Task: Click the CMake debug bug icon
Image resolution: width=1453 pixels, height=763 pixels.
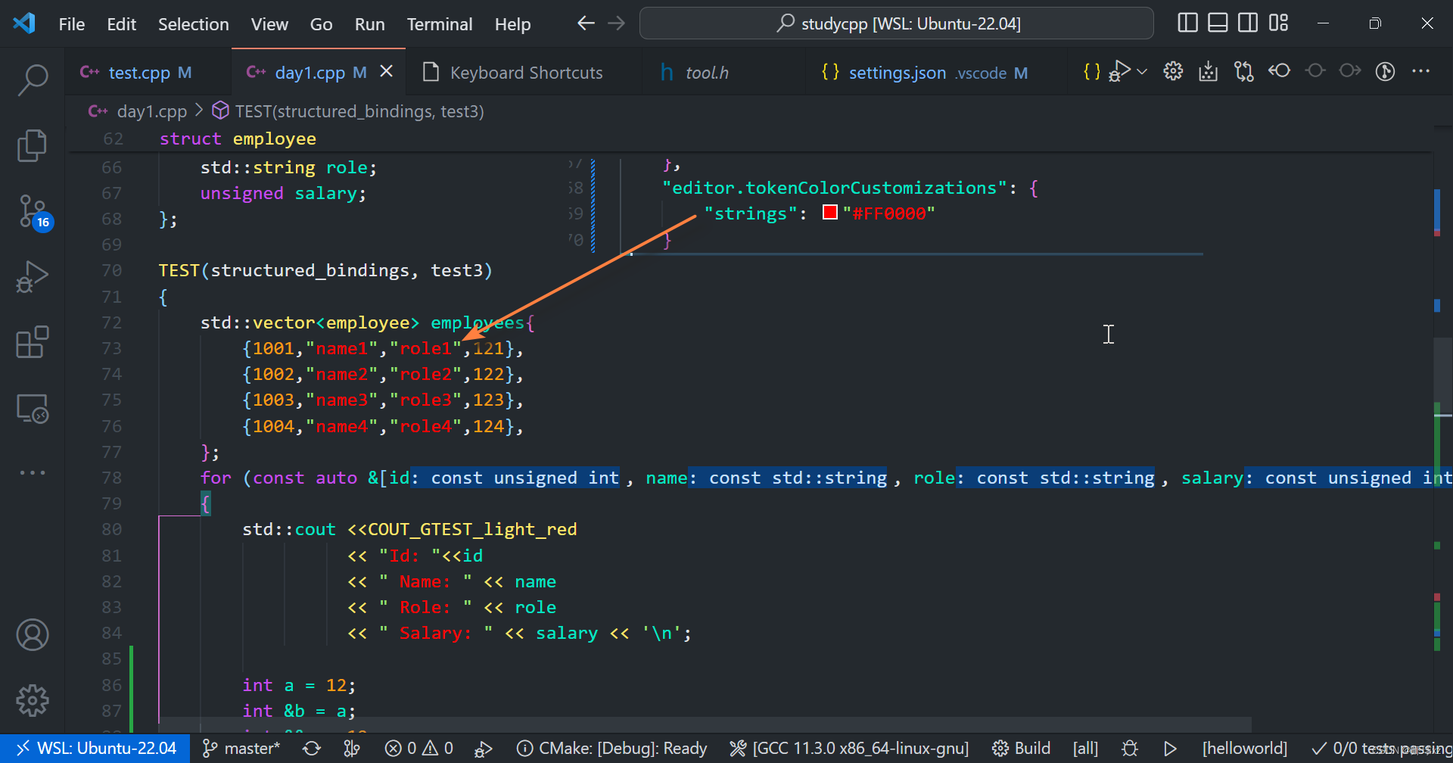Action: click(1130, 748)
